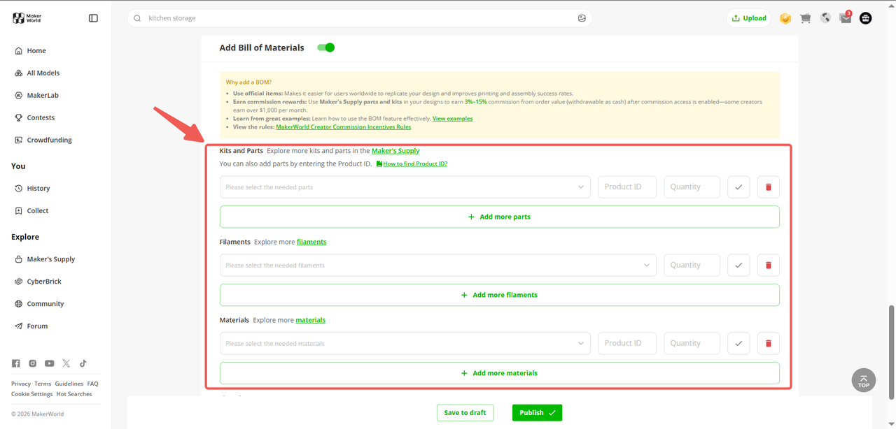Expand the needed parts dropdown
This screenshot has width=896, height=429.
(405, 187)
